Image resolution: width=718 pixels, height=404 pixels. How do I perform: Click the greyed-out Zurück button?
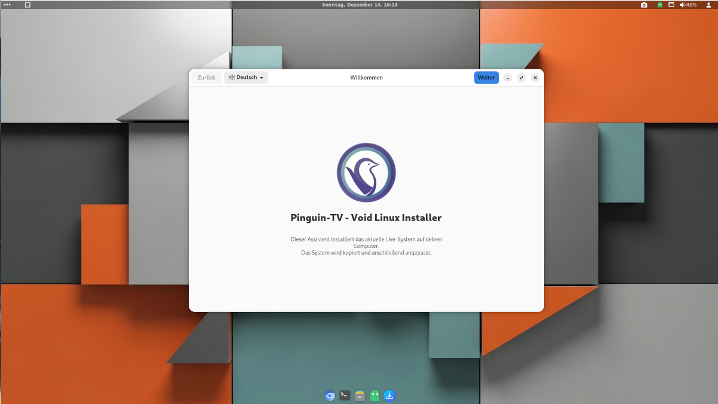coord(206,78)
